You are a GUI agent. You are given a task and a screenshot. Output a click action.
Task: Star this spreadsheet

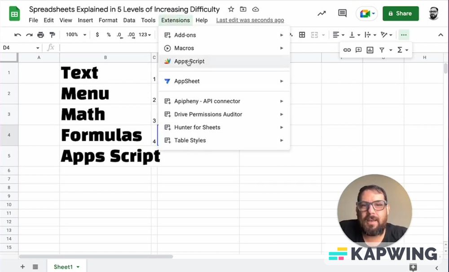(231, 9)
